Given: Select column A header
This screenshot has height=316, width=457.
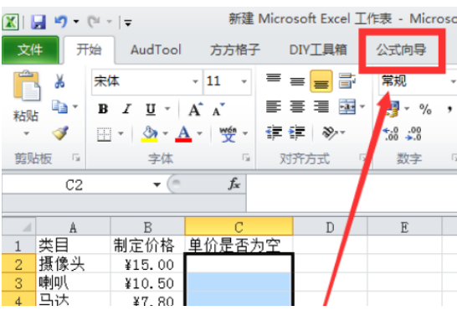Looking at the screenshot, I should (x=73, y=227).
